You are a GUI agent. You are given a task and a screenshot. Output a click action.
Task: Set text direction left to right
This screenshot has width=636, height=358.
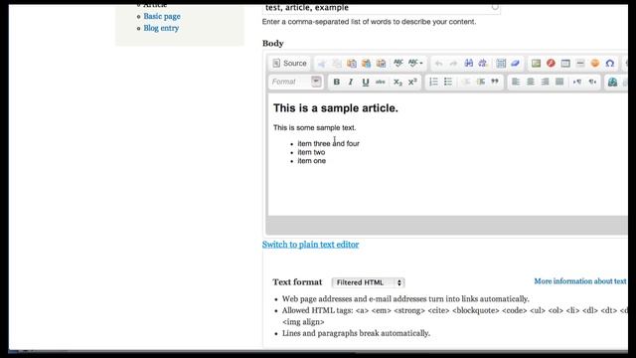click(x=577, y=82)
